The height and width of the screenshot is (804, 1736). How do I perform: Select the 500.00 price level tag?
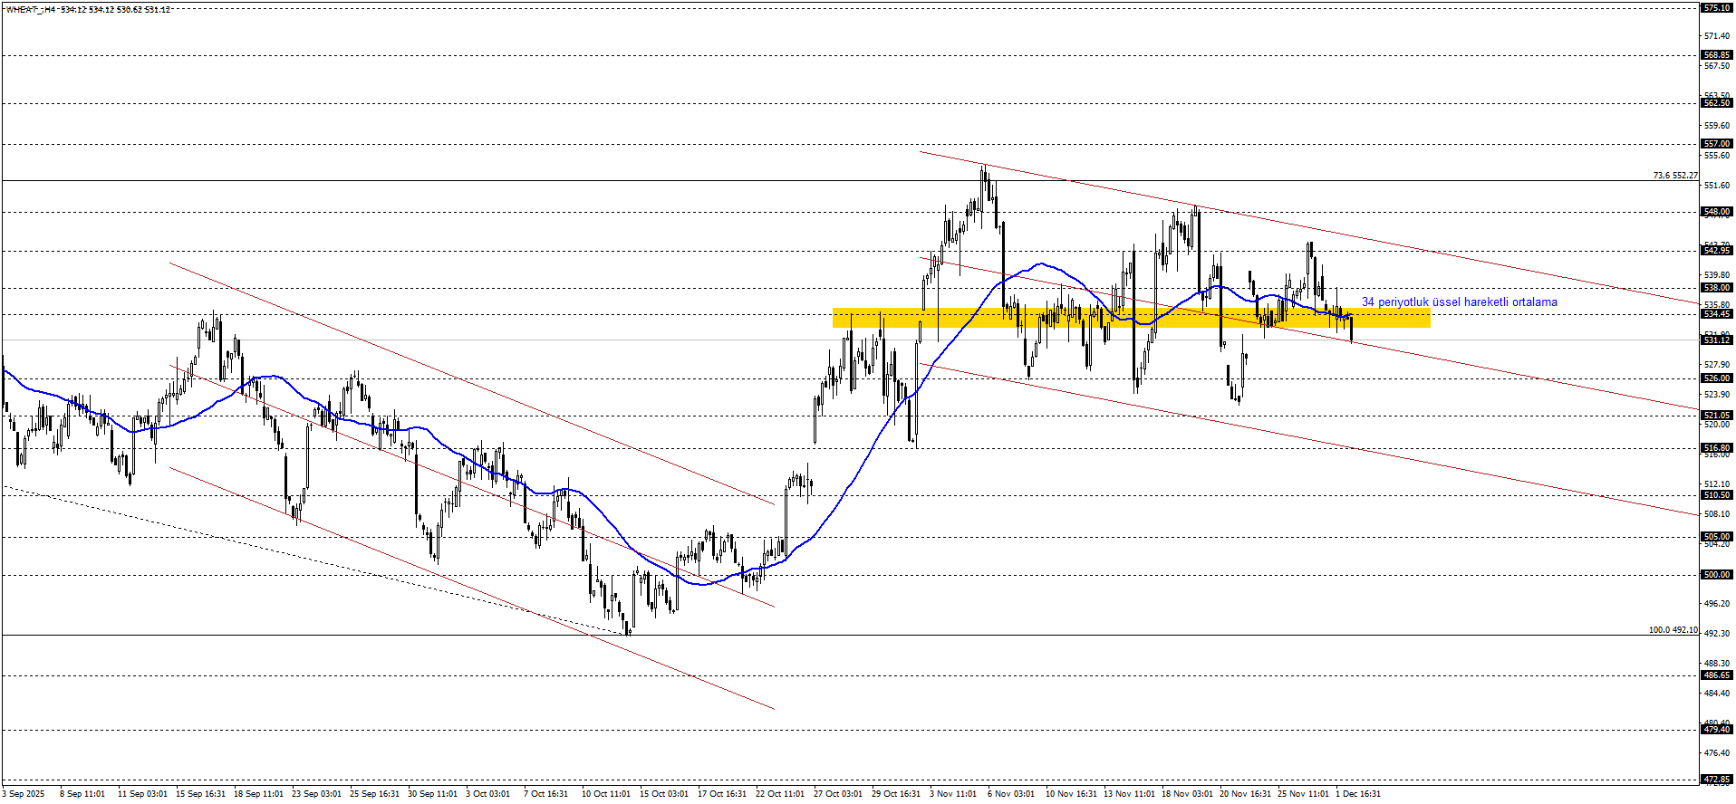tap(1716, 575)
